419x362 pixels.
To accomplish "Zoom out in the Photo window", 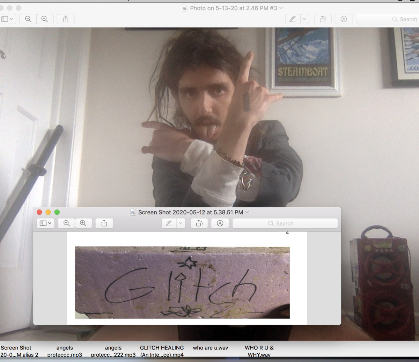I will pyautogui.click(x=28, y=19).
